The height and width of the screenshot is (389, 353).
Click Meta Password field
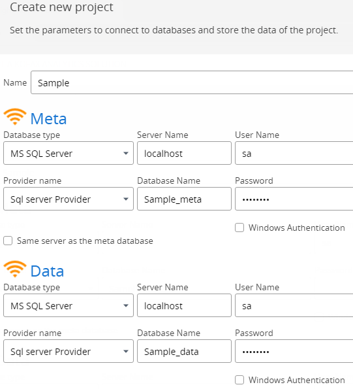[294, 199]
